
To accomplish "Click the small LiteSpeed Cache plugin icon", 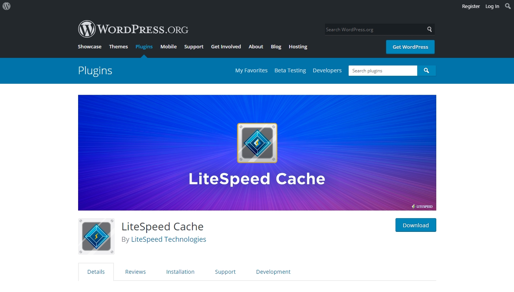I will tap(96, 236).
